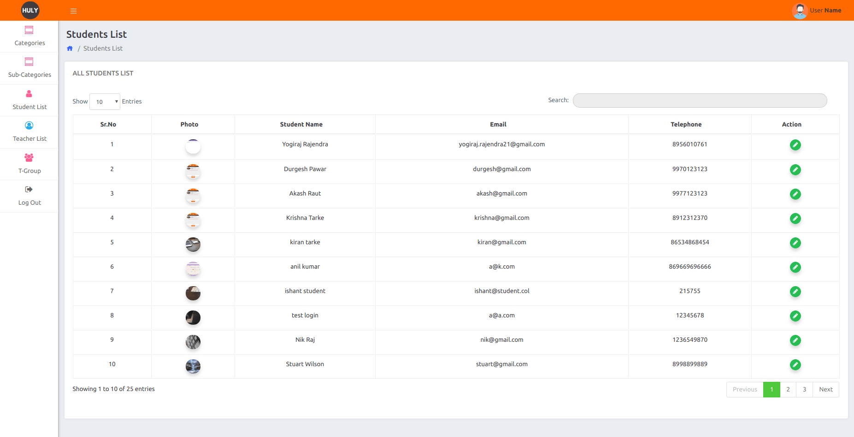Click the hamburger menu icon in header
The width and height of the screenshot is (854, 437).
pos(73,11)
